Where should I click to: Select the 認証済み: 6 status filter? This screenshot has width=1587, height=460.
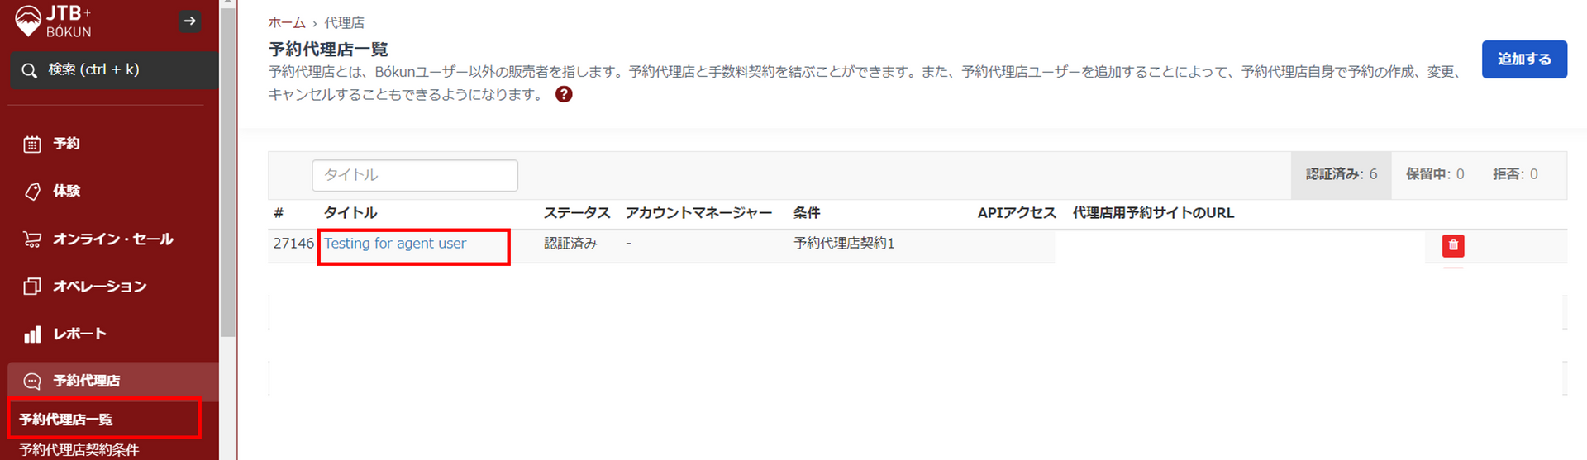[1341, 174]
